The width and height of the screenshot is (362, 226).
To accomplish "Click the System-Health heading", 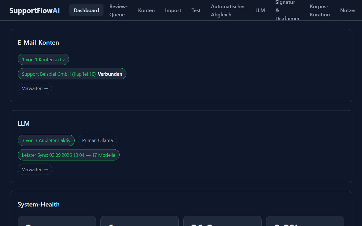I will [39, 205].
